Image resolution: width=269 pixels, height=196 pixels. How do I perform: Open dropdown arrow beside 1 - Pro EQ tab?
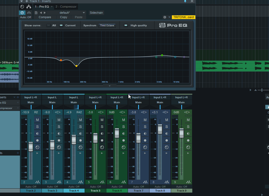(52, 7)
